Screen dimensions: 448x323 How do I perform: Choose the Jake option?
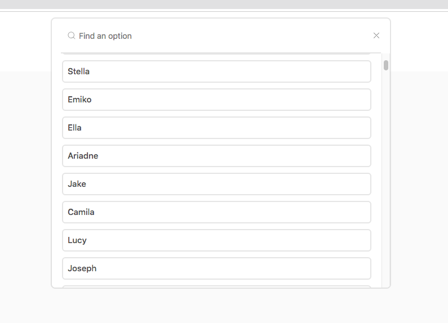(216, 184)
